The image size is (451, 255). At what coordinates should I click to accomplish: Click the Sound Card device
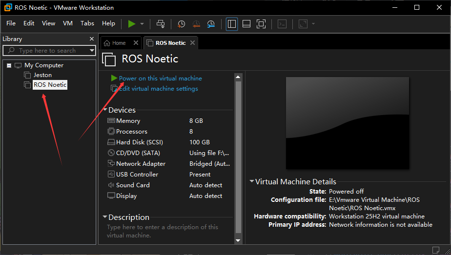coord(133,185)
